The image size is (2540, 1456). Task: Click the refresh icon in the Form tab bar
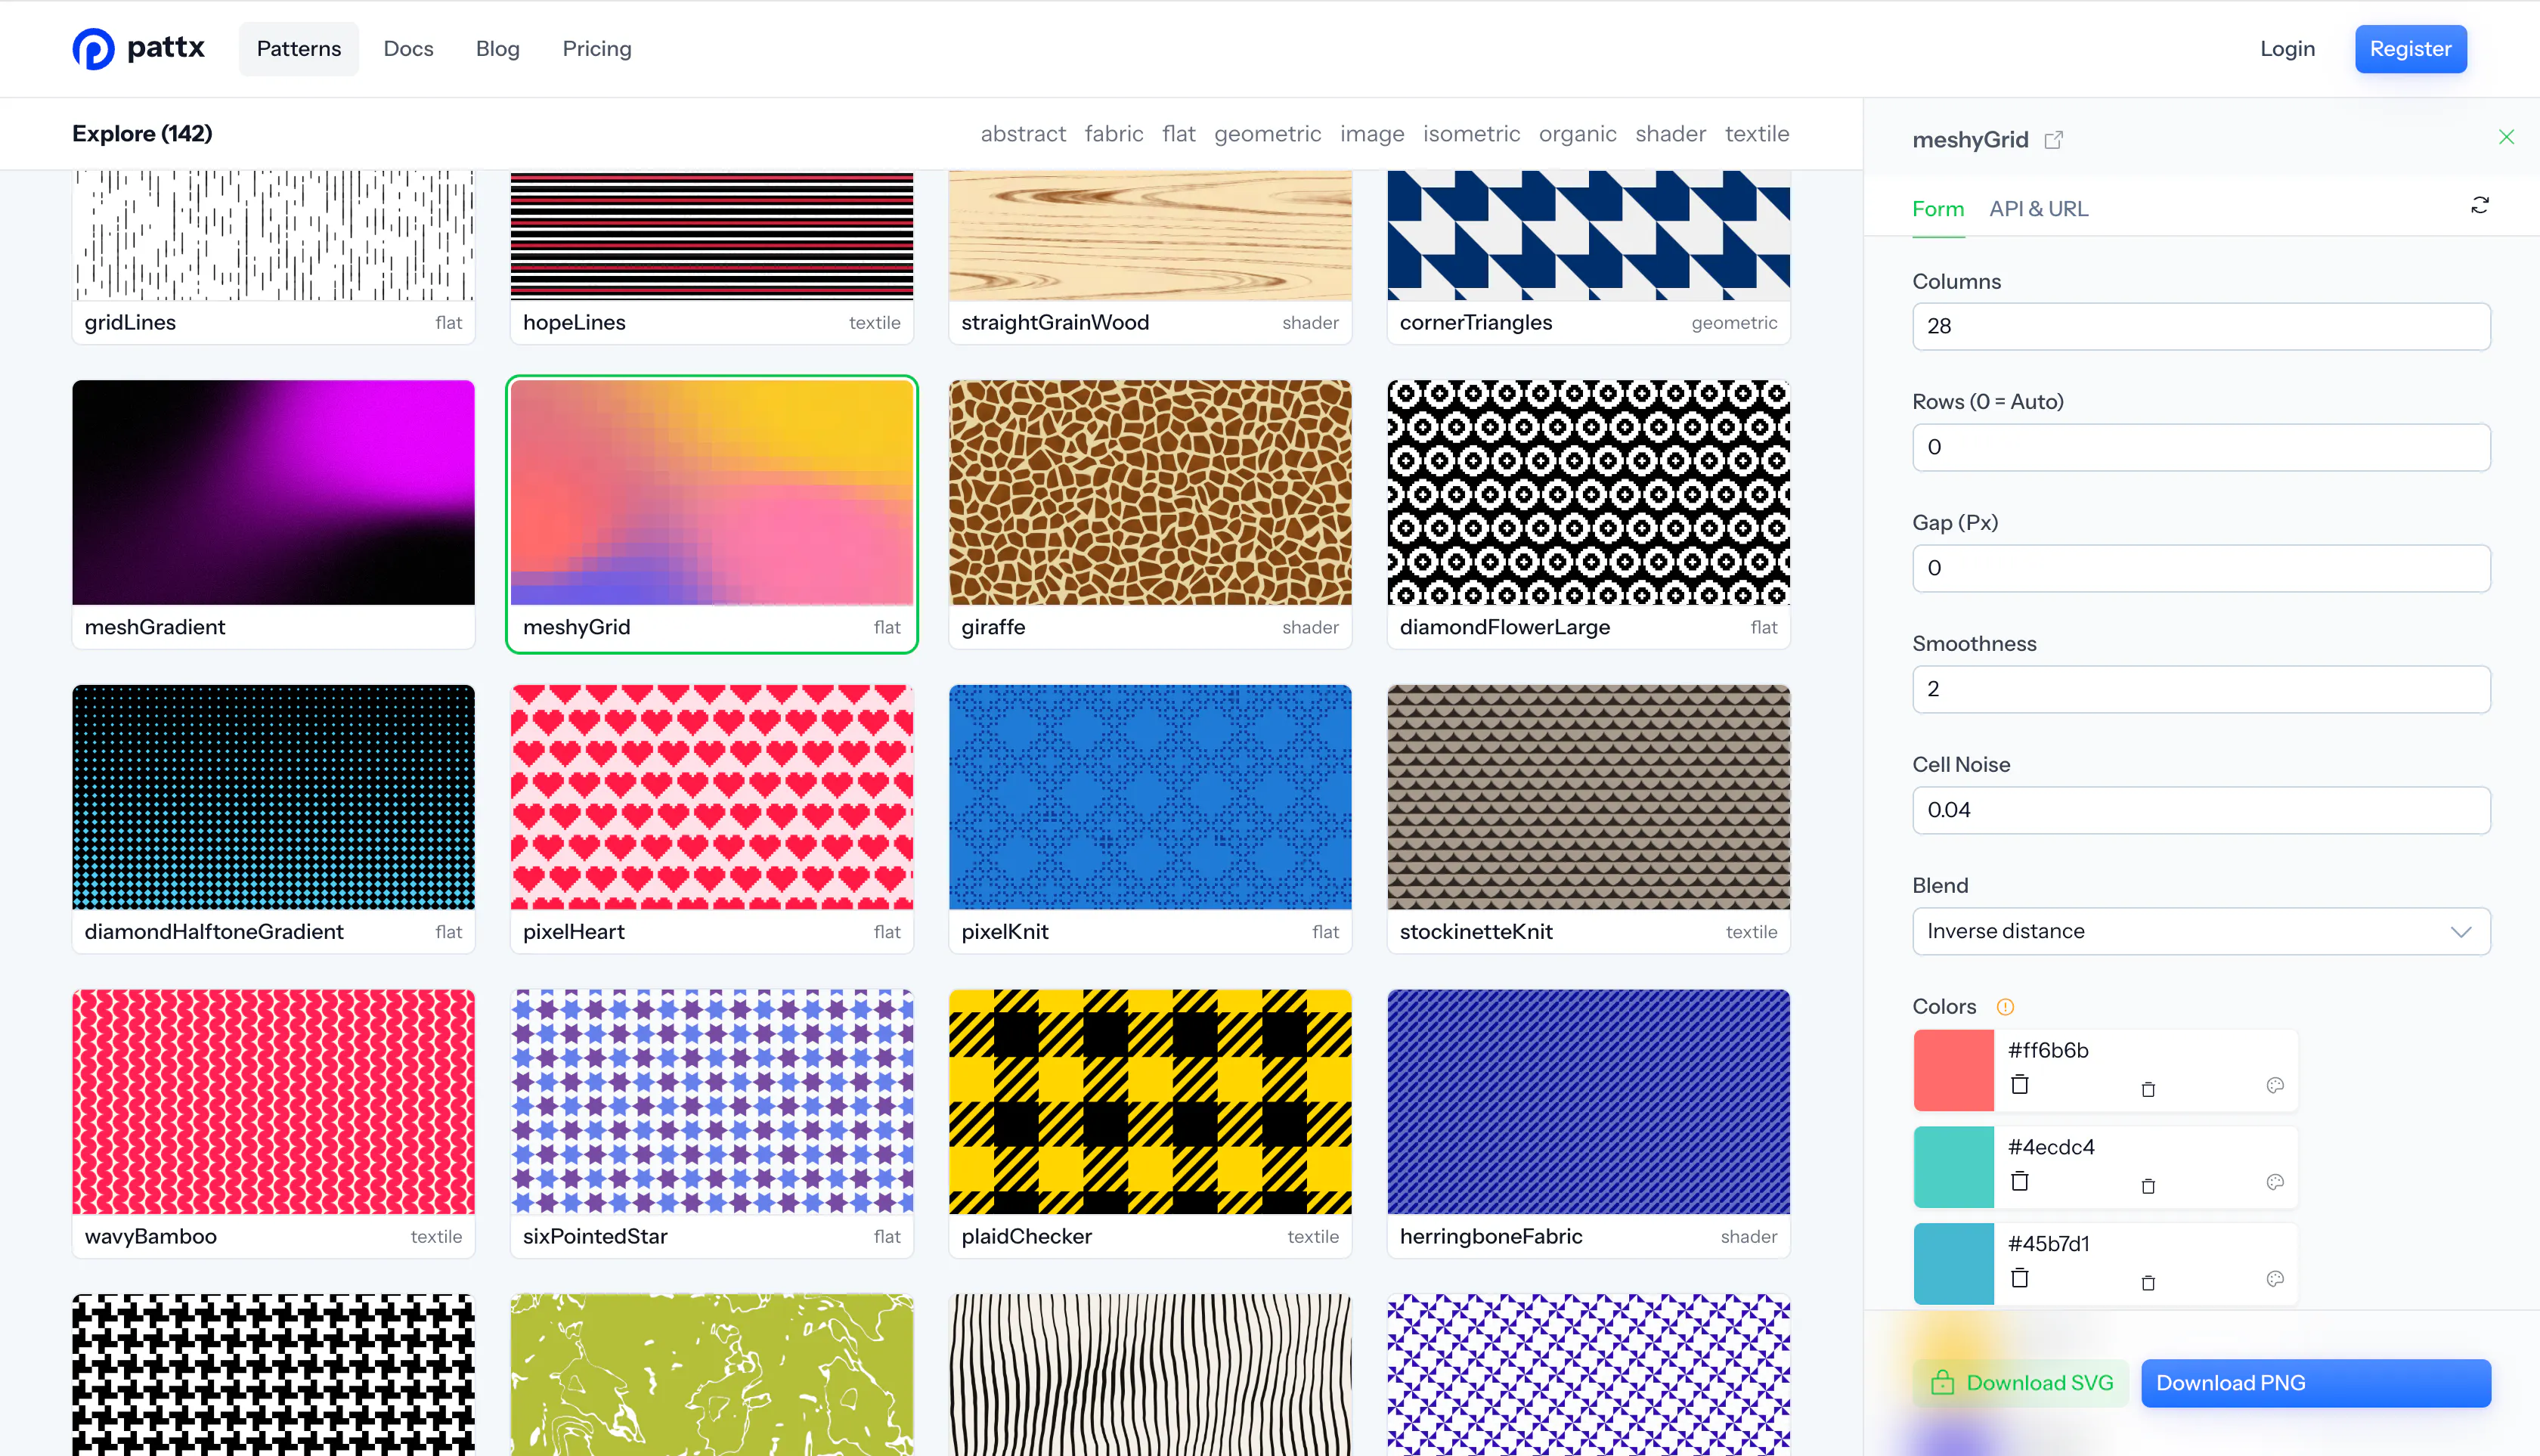tap(2480, 205)
